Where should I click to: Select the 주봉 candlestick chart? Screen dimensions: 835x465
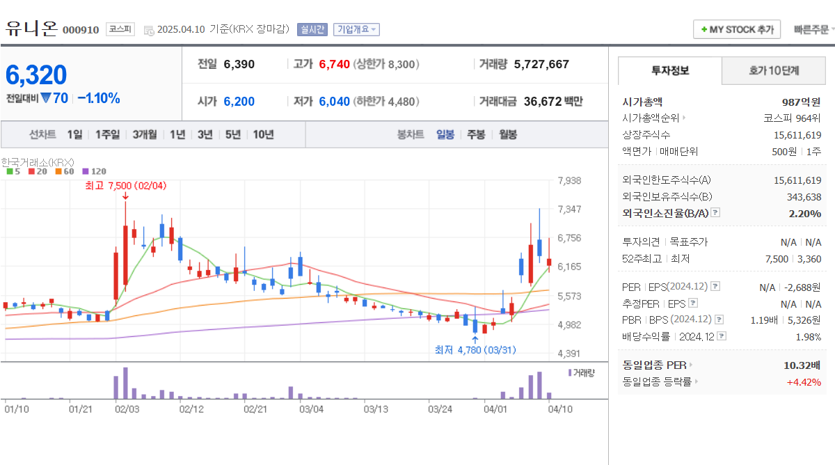pos(476,134)
